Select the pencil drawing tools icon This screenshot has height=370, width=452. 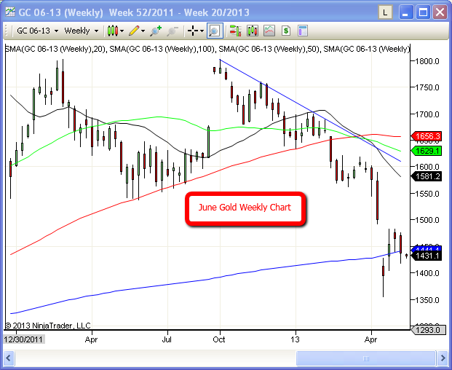point(135,31)
